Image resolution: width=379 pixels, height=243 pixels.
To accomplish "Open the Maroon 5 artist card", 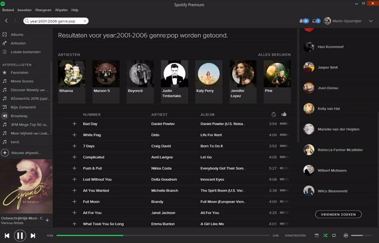I will click(x=106, y=81).
